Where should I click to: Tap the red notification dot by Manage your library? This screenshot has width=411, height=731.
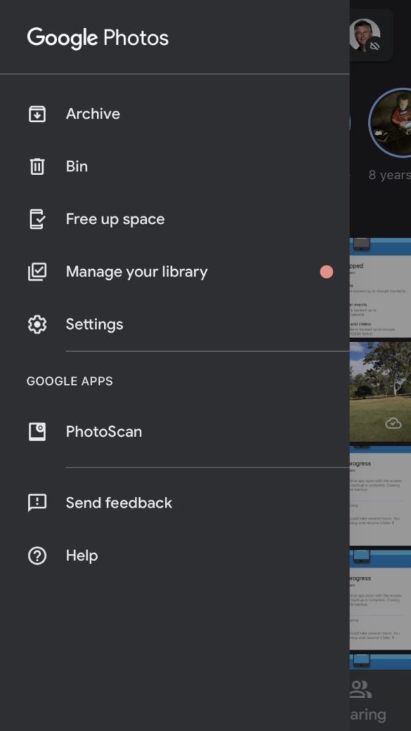pos(327,272)
